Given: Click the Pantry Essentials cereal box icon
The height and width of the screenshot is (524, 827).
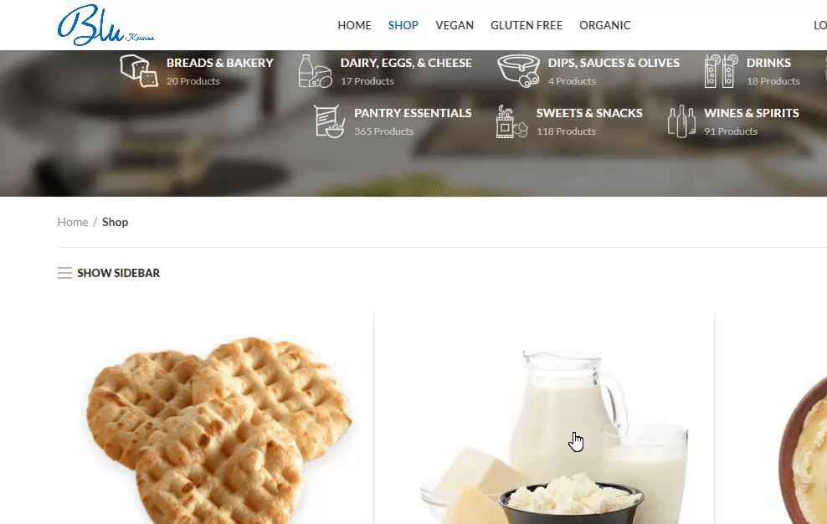Looking at the screenshot, I should (x=329, y=121).
